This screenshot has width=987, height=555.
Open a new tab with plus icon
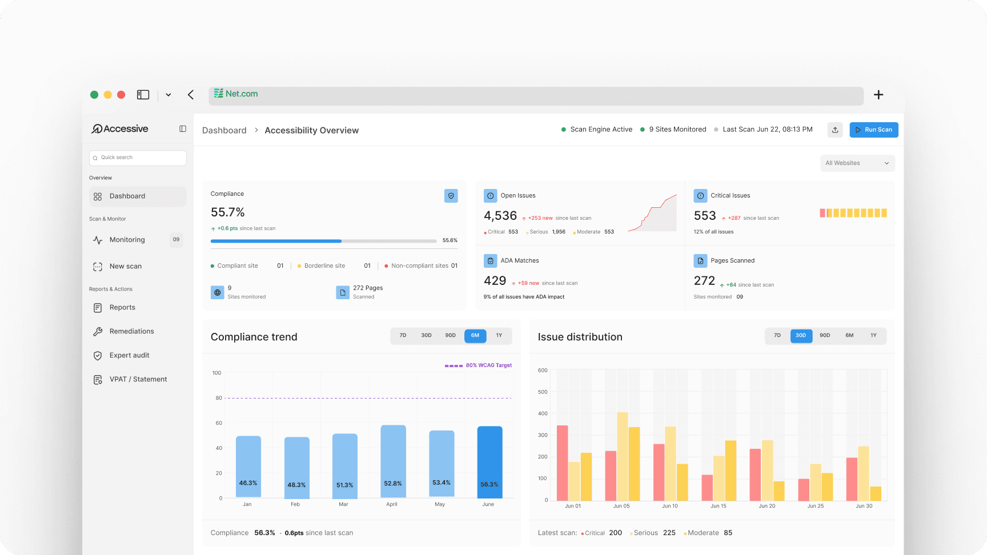(878, 95)
